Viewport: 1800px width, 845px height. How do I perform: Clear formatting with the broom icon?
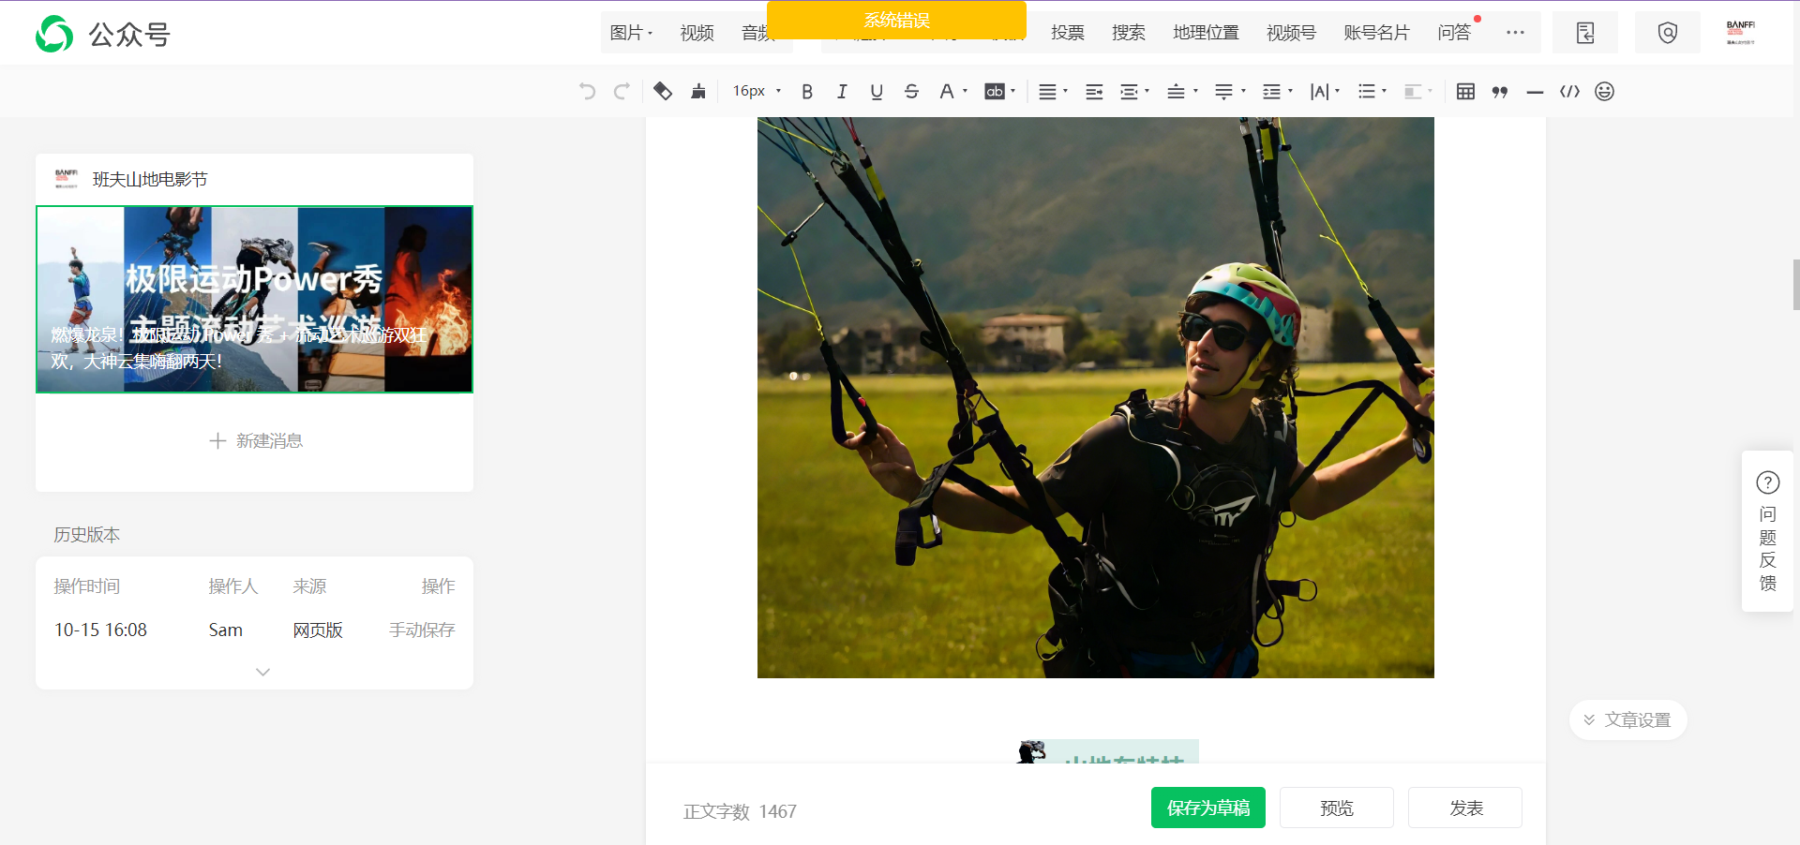click(698, 91)
